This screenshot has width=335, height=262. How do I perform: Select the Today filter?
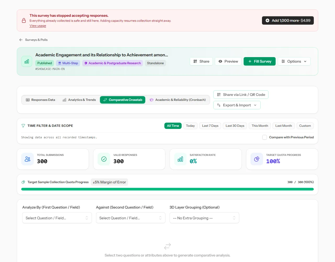coord(190,126)
